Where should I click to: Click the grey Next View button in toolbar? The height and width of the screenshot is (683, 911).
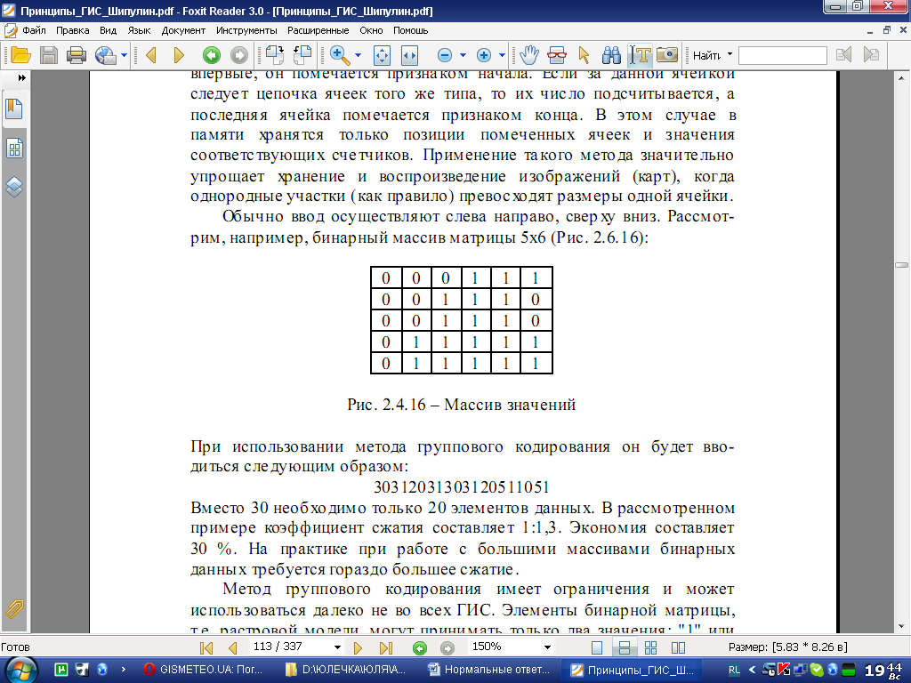pos(238,55)
